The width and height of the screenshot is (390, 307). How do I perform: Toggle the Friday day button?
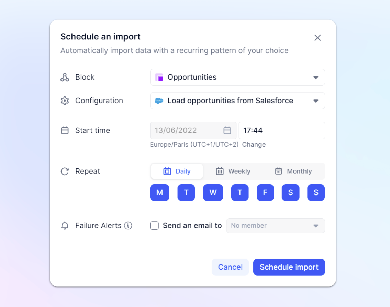(x=265, y=192)
